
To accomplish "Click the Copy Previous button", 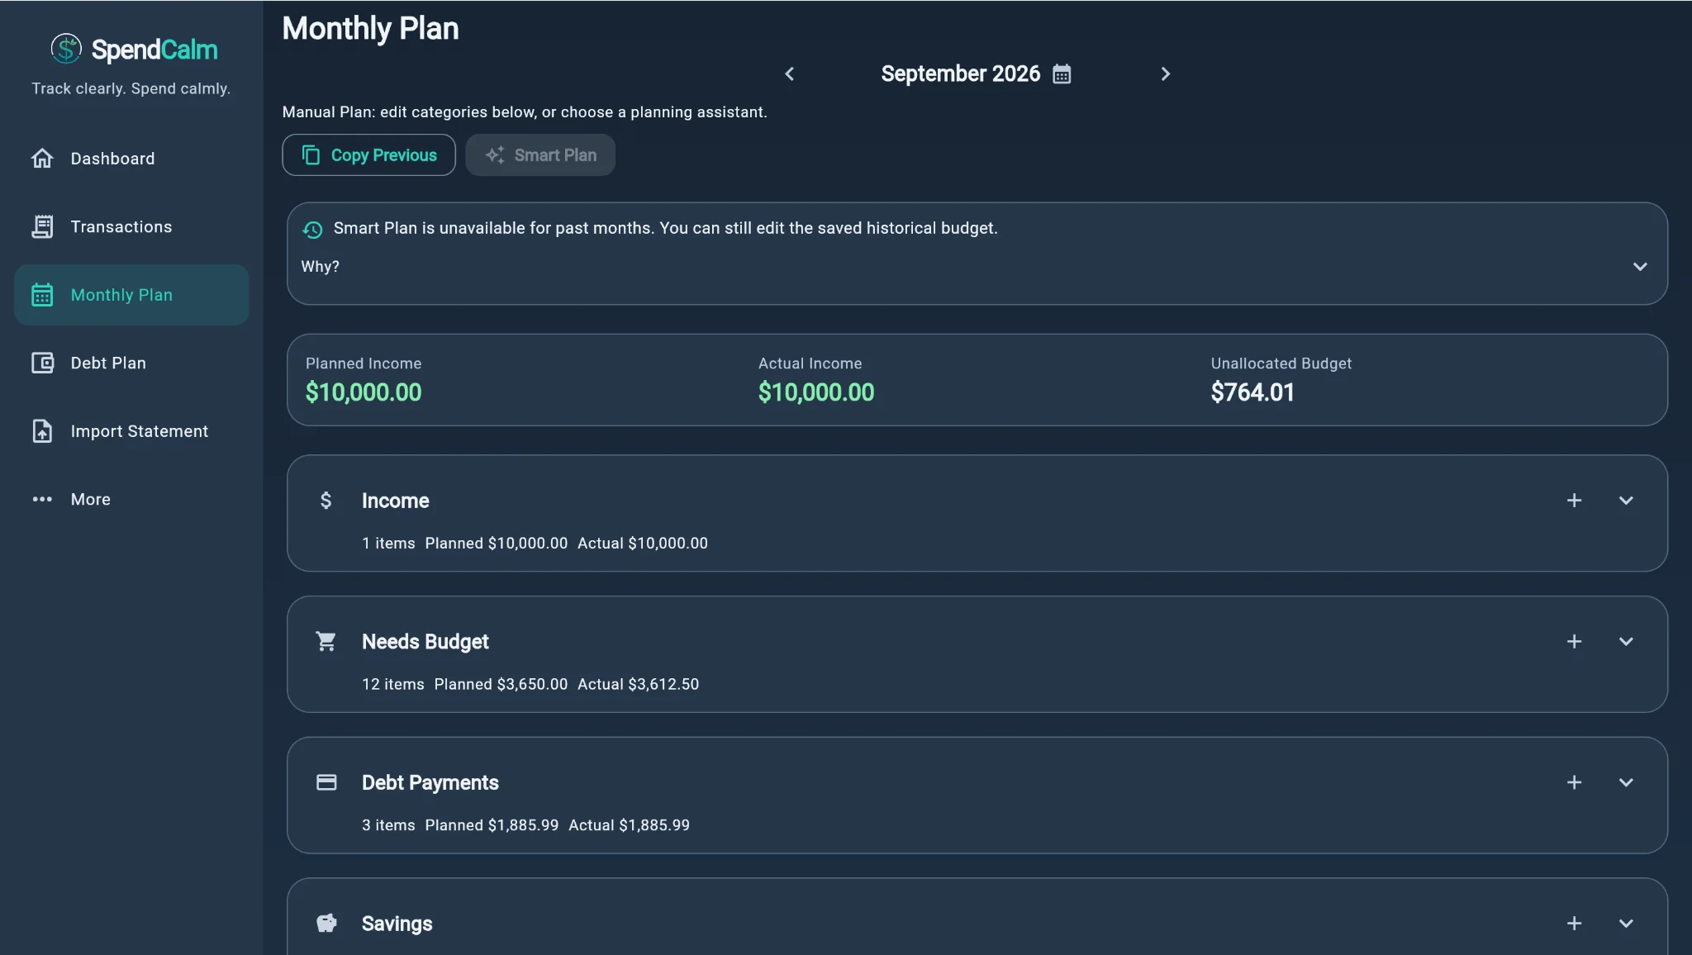I will point(368,155).
